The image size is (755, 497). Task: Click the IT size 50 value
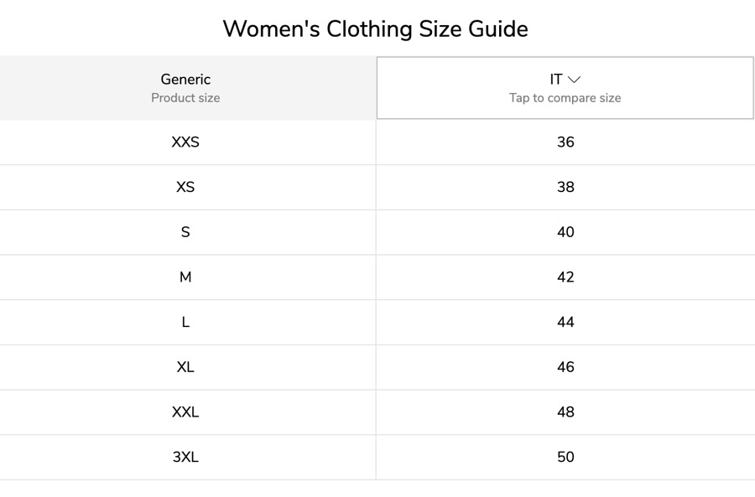pyautogui.click(x=565, y=457)
